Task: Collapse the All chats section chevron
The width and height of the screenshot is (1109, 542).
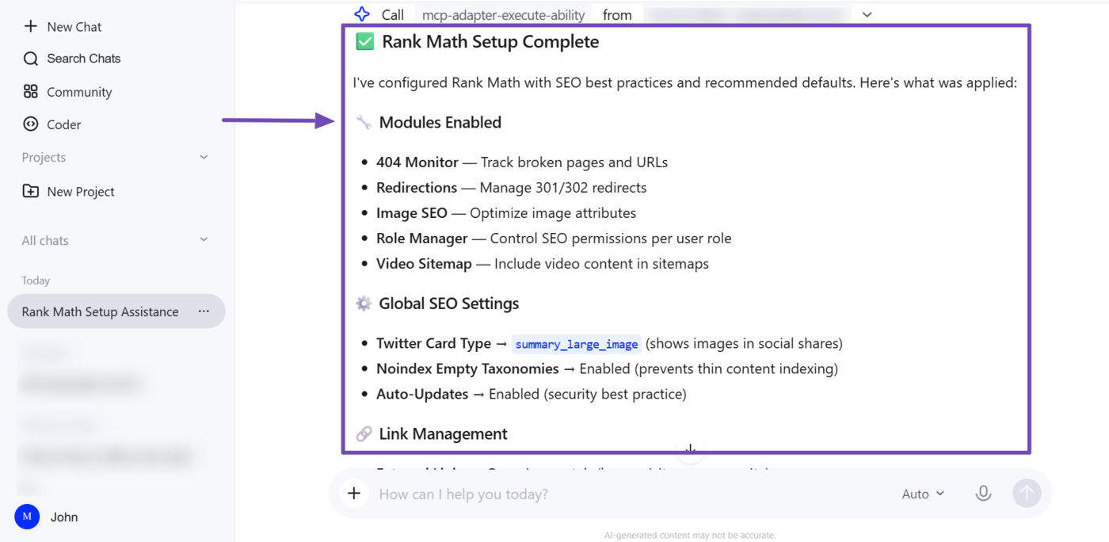Action: coord(204,239)
